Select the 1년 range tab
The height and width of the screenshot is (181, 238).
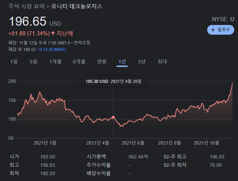point(122,62)
